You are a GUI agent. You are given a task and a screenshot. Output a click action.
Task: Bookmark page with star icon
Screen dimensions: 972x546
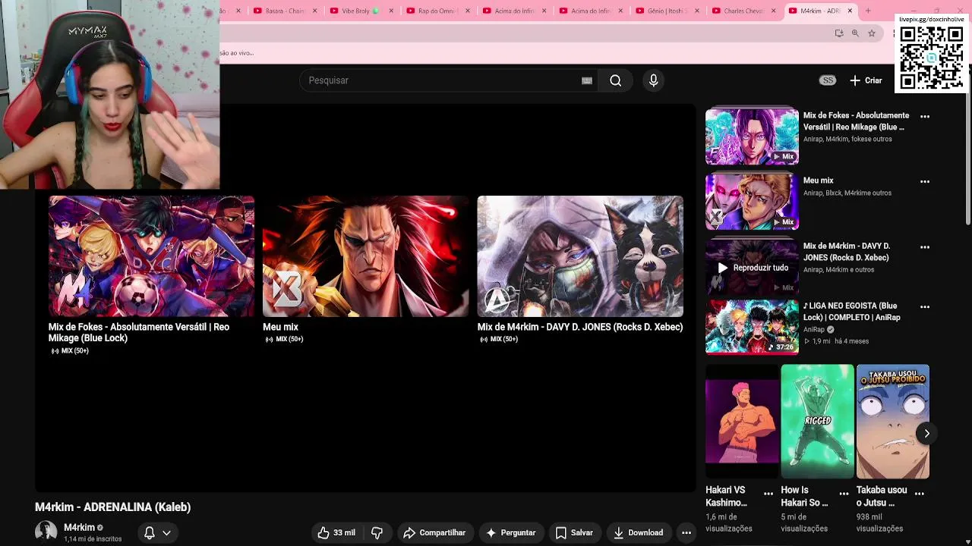point(872,33)
